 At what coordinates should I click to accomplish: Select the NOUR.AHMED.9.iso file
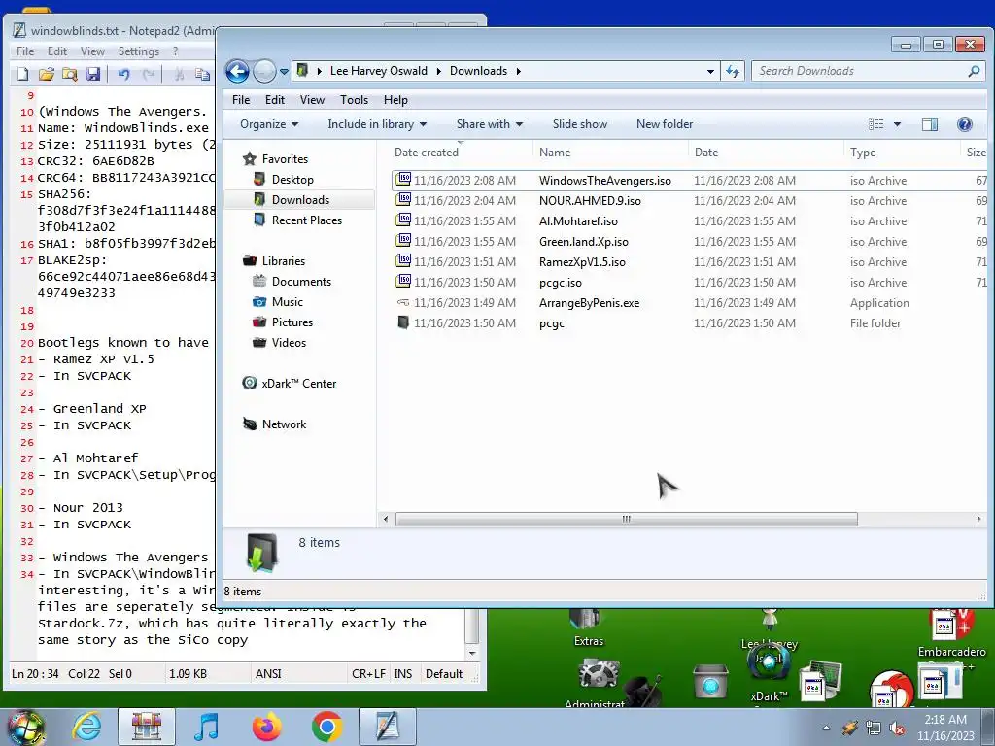[x=590, y=200]
